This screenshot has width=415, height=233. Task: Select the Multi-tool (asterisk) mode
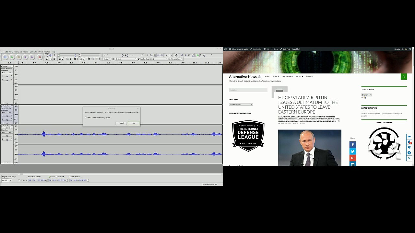[x=54, y=59]
